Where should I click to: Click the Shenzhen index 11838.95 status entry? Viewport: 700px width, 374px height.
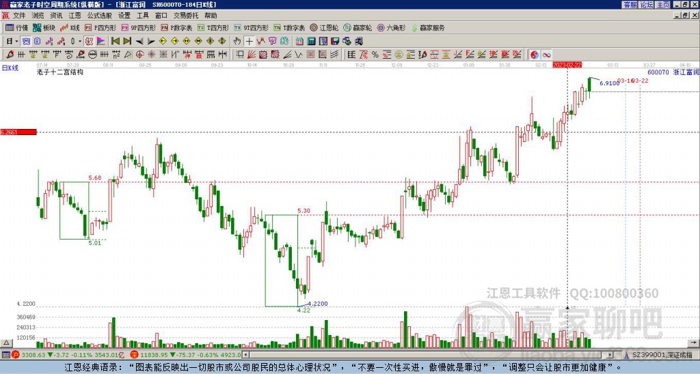coord(186,355)
